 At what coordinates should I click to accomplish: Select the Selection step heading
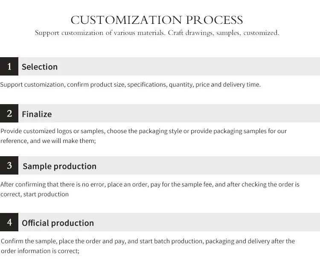(x=40, y=67)
